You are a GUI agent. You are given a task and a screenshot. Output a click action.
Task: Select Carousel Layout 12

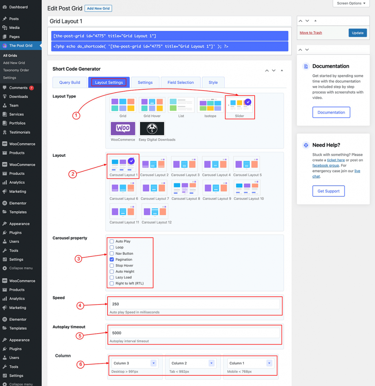pos(155,211)
